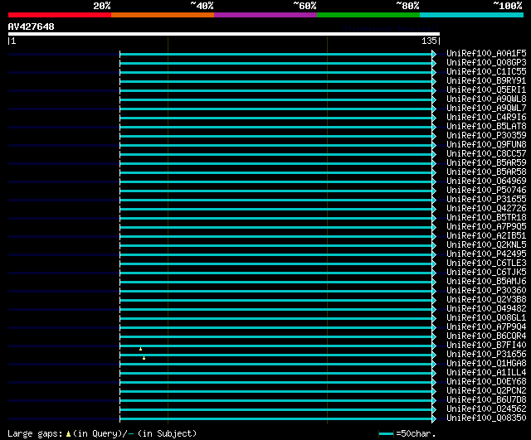
Task: Click the purple ~60% identity legend segment
Action: coord(265,15)
